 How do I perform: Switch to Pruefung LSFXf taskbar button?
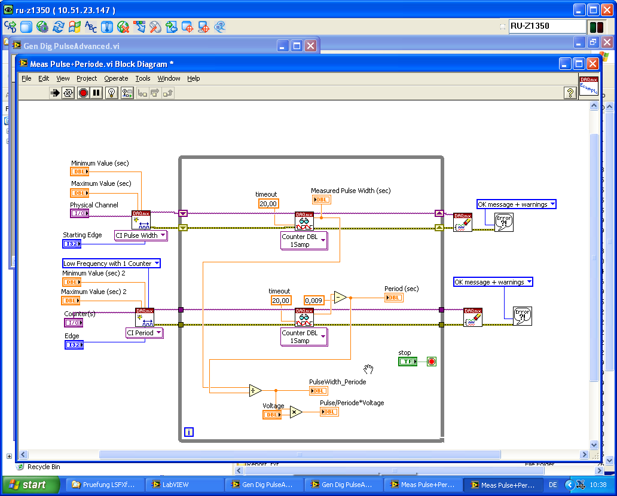point(105,485)
